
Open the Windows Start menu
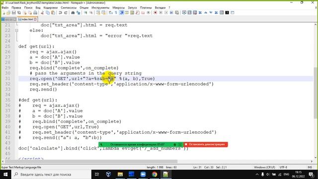tap(5, 175)
